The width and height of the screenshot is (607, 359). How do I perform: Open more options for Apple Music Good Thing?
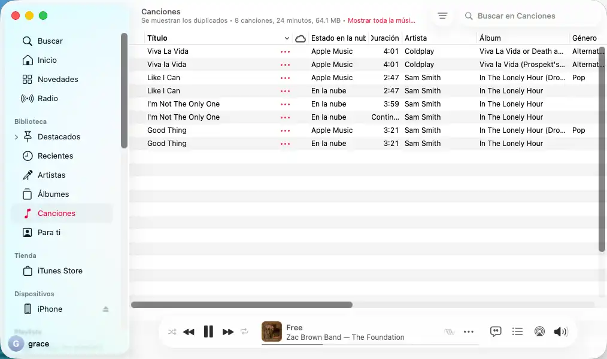tap(286, 131)
